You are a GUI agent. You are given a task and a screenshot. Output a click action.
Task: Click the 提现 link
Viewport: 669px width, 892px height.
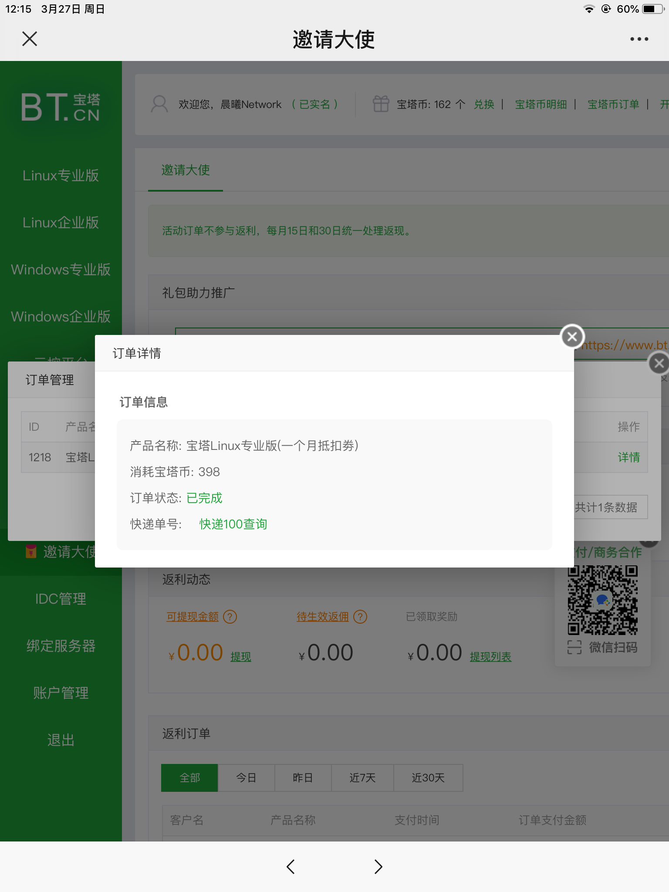pyautogui.click(x=240, y=657)
